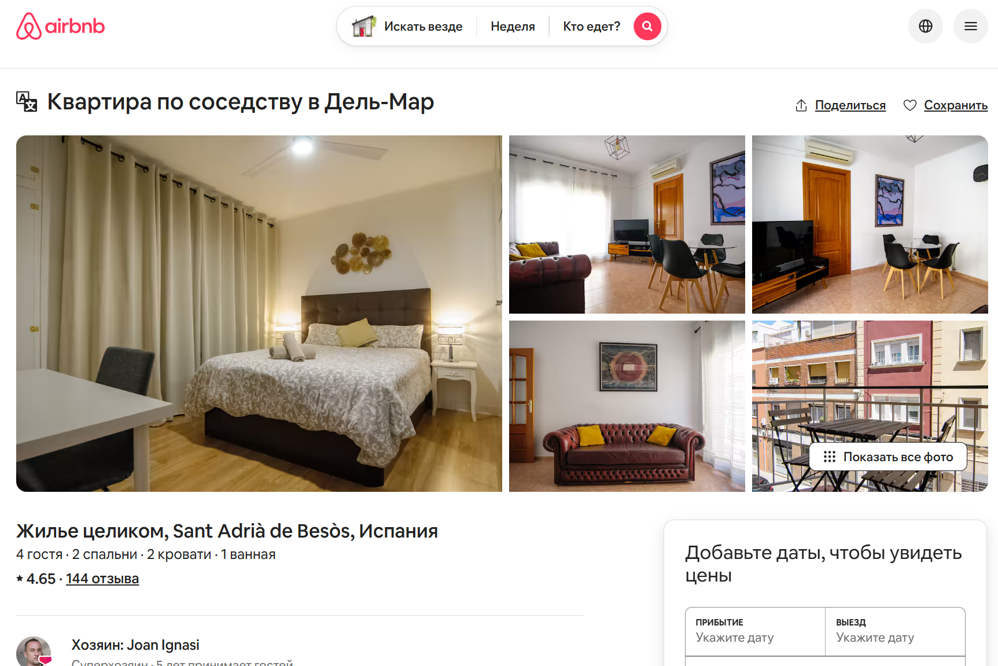The height and width of the screenshot is (666, 998).
Task: Click the "Прибытие" date field
Action: coord(755,631)
